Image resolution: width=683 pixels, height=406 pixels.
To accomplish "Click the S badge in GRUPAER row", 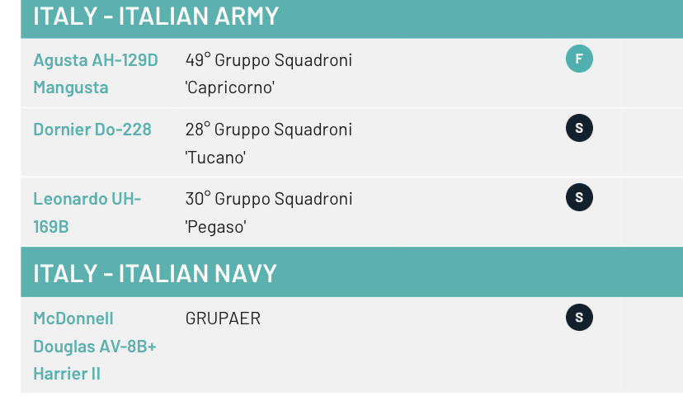I will pyautogui.click(x=579, y=317).
